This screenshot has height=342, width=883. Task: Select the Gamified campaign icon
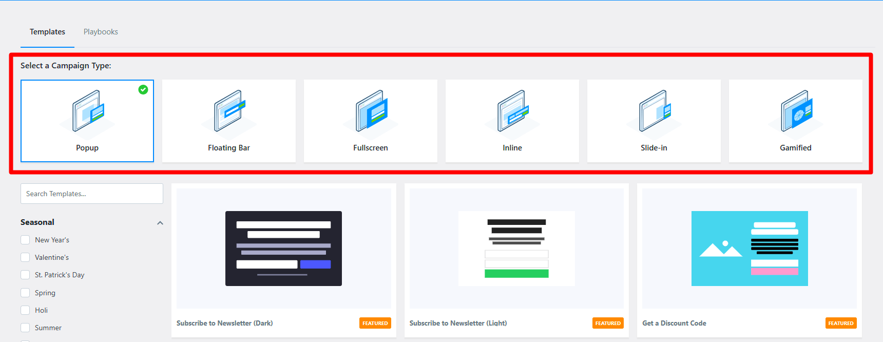pyautogui.click(x=796, y=111)
